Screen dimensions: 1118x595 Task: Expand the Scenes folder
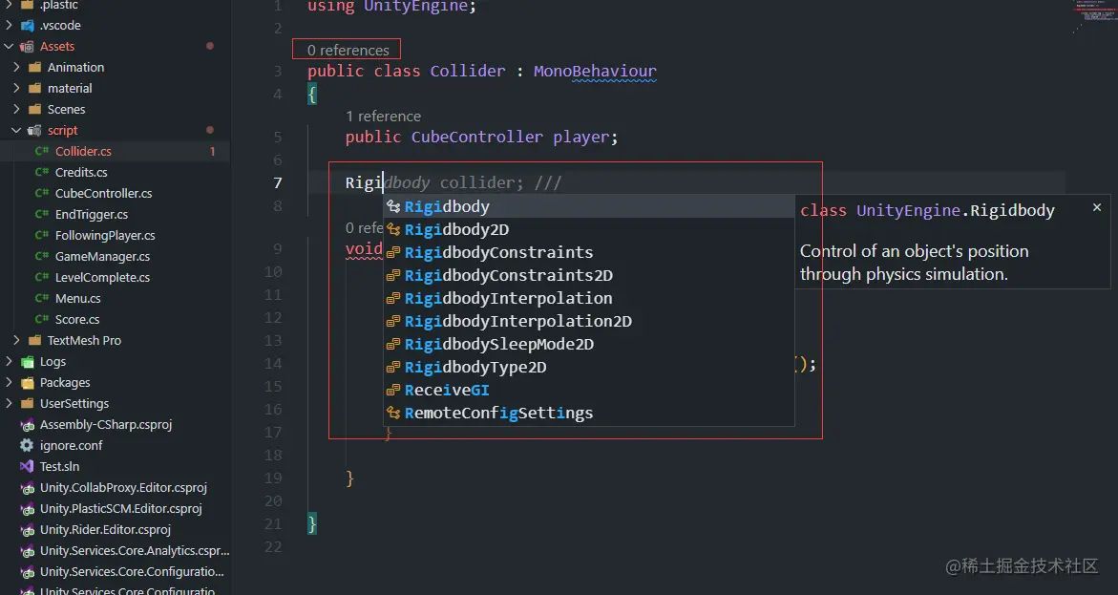[16, 109]
